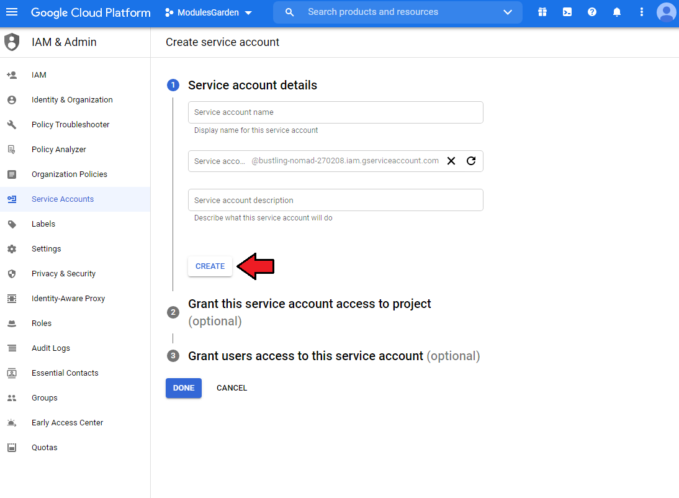Open Policy Analyzer
This screenshot has height=498, width=679.
click(75, 150)
